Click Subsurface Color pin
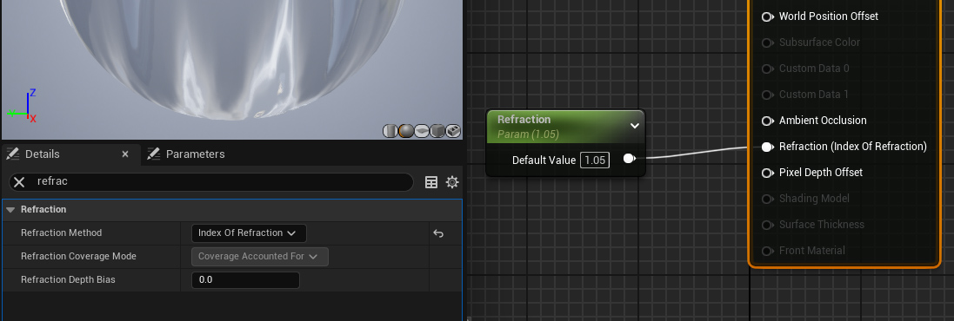 [768, 43]
